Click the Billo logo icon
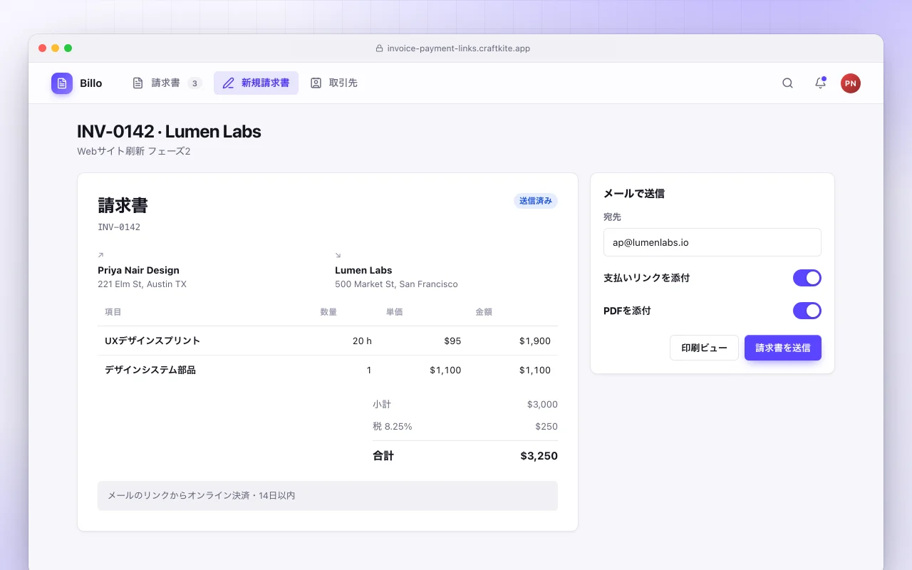This screenshot has width=912, height=570. tap(62, 83)
